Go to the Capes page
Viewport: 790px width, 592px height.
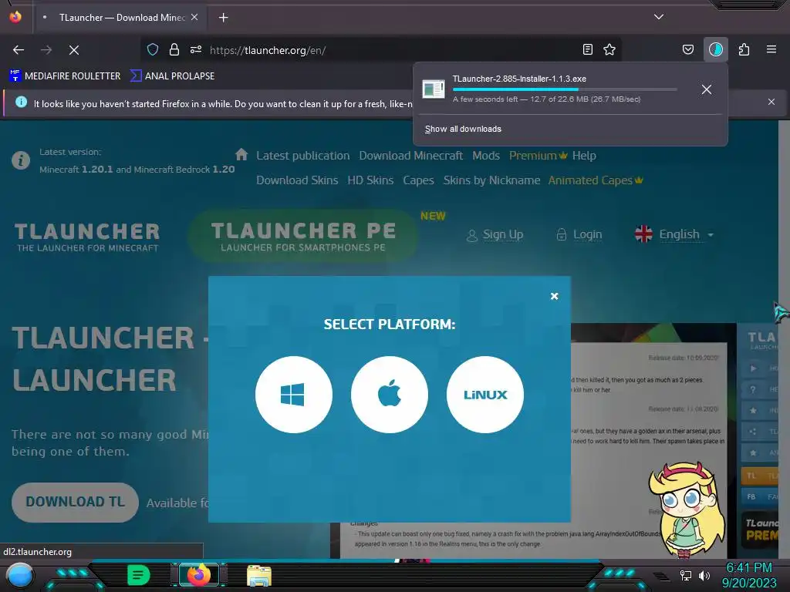[x=418, y=180]
